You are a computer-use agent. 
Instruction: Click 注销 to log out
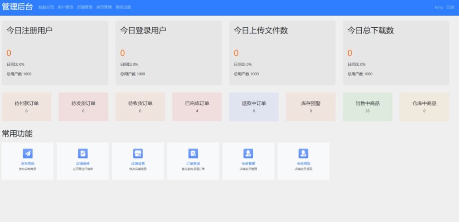pos(450,7)
